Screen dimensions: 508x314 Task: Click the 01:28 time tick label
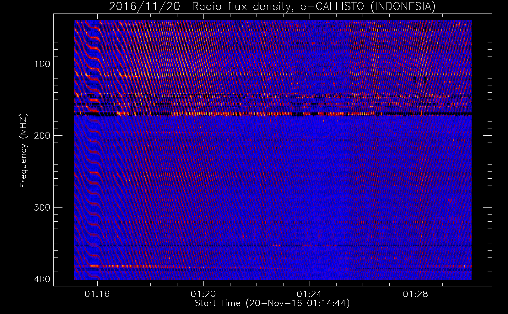415,294
